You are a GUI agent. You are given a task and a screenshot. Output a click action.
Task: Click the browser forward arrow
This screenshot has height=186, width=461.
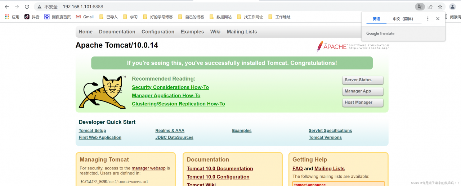17,7
